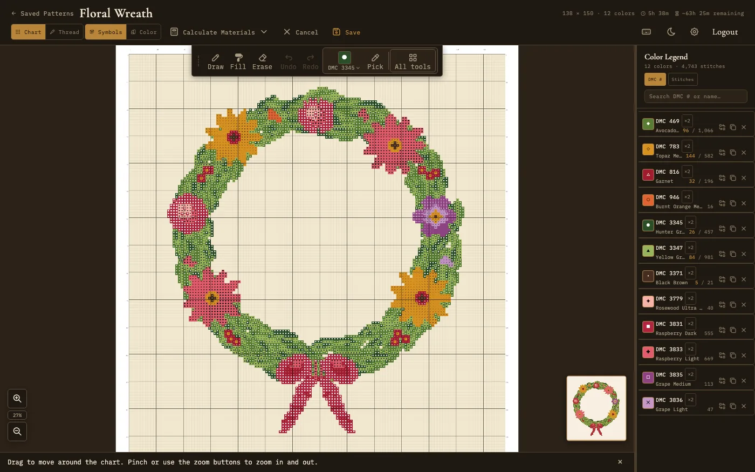Duplicate the DMC 783 color

[x=732, y=153]
